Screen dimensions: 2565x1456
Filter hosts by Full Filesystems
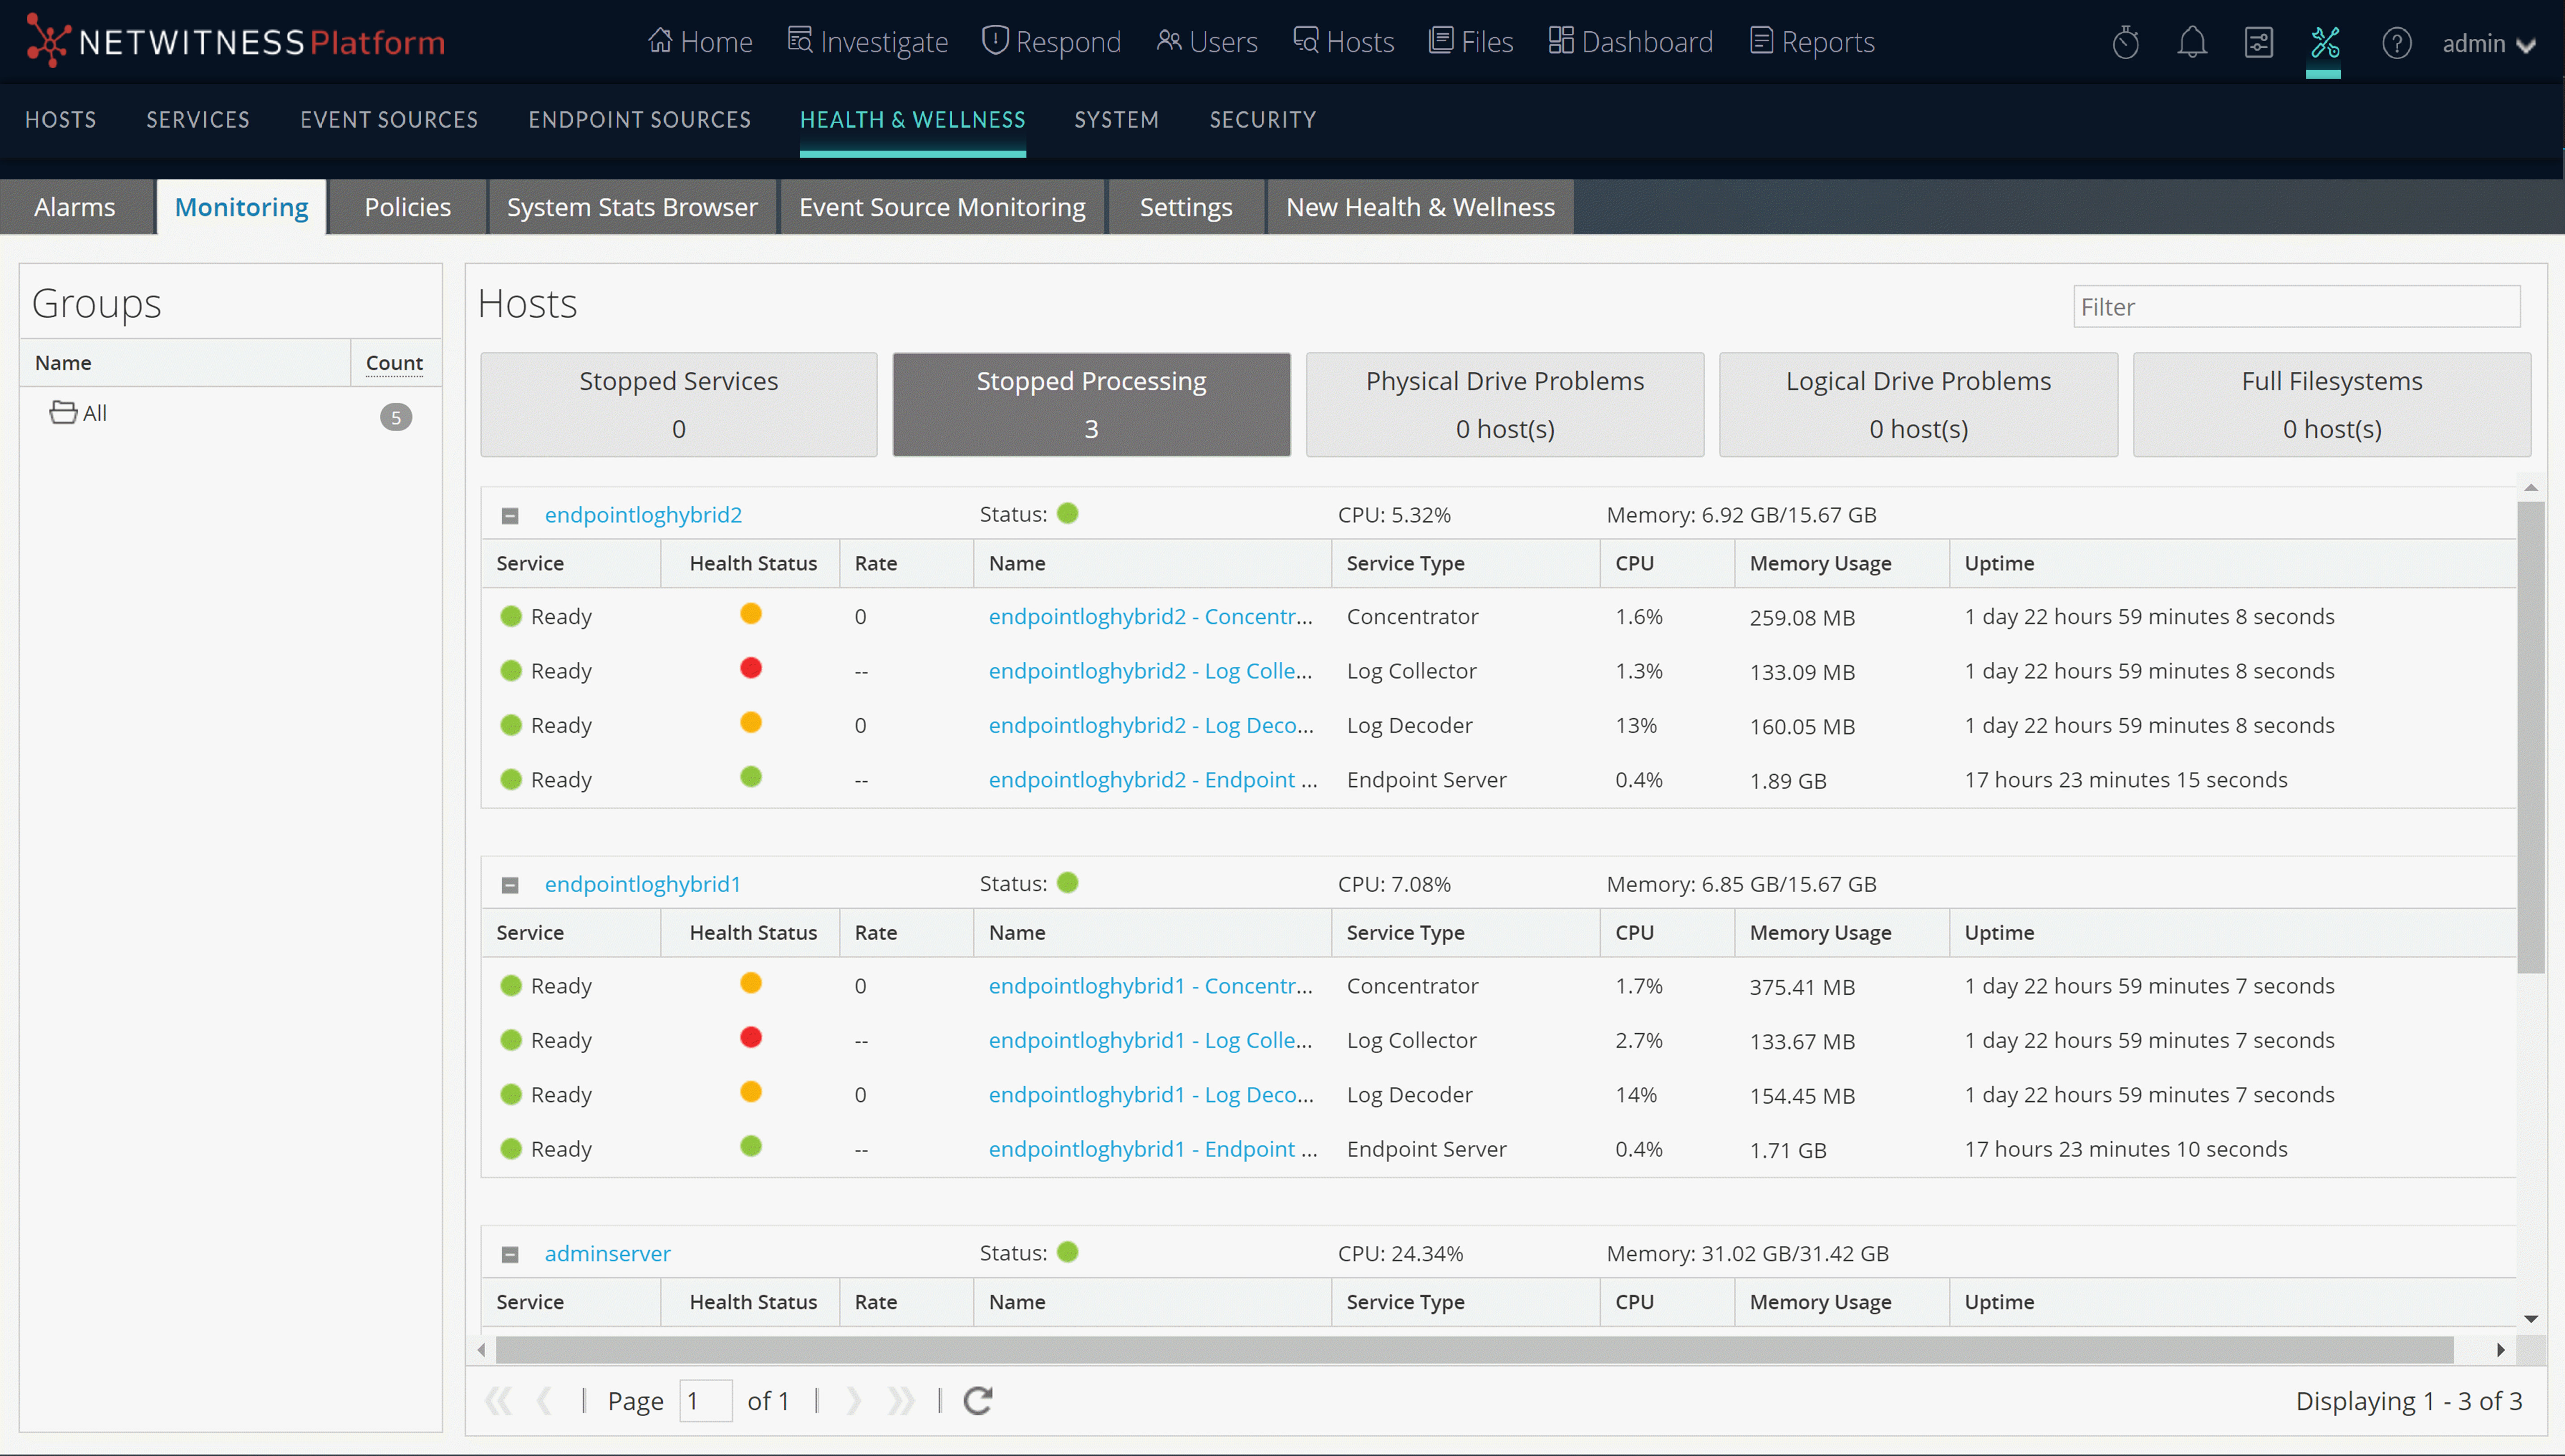tap(2332, 405)
